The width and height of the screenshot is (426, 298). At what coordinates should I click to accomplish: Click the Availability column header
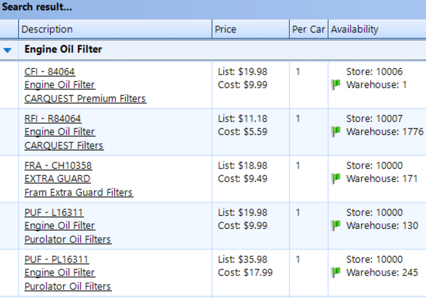[355, 29]
